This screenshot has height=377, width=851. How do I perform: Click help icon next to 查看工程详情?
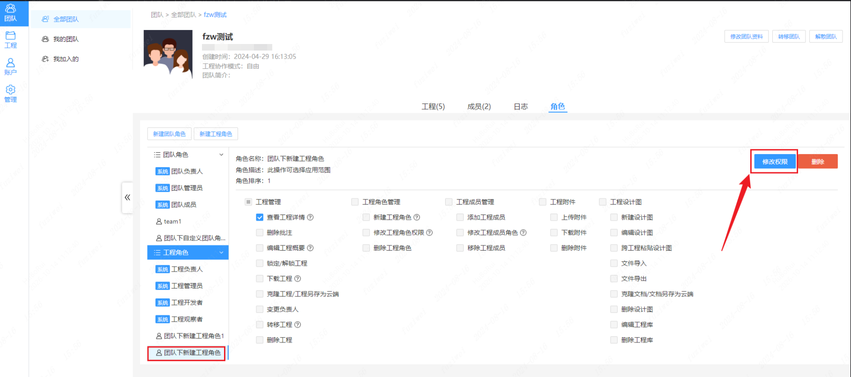pyautogui.click(x=310, y=217)
